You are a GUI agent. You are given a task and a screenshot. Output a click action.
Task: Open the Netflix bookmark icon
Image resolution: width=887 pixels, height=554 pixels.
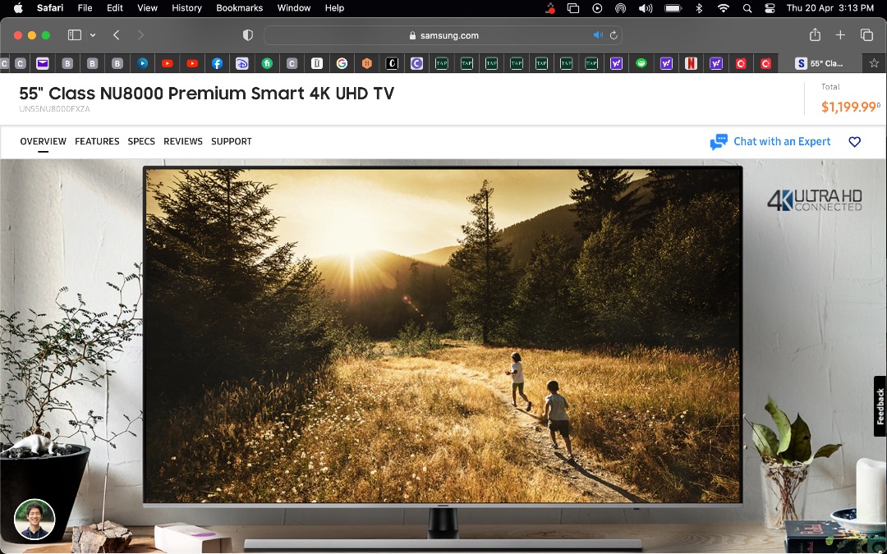click(691, 63)
